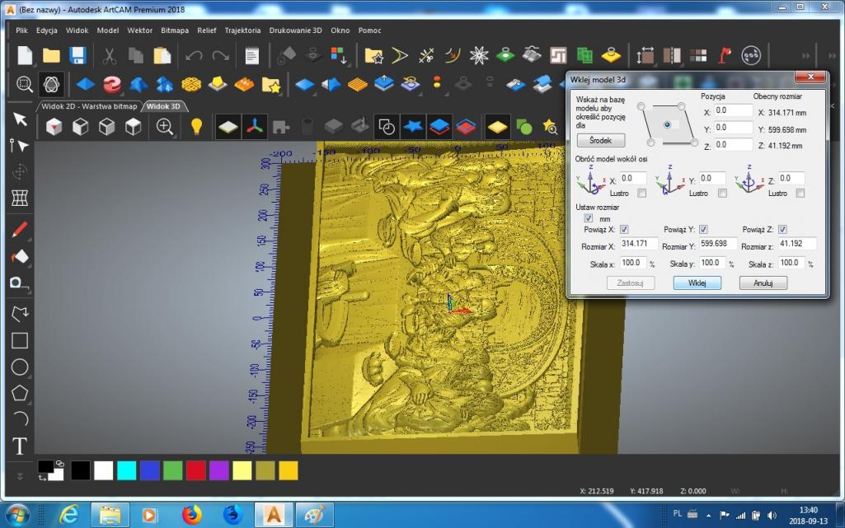Image resolution: width=845 pixels, height=528 pixels.
Task: Click the Cut scissors icon
Action: (x=110, y=55)
